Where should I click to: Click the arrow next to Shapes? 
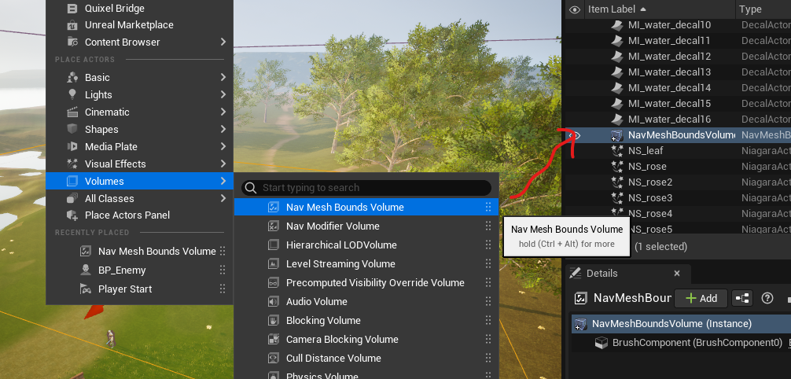tap(223, 129)
